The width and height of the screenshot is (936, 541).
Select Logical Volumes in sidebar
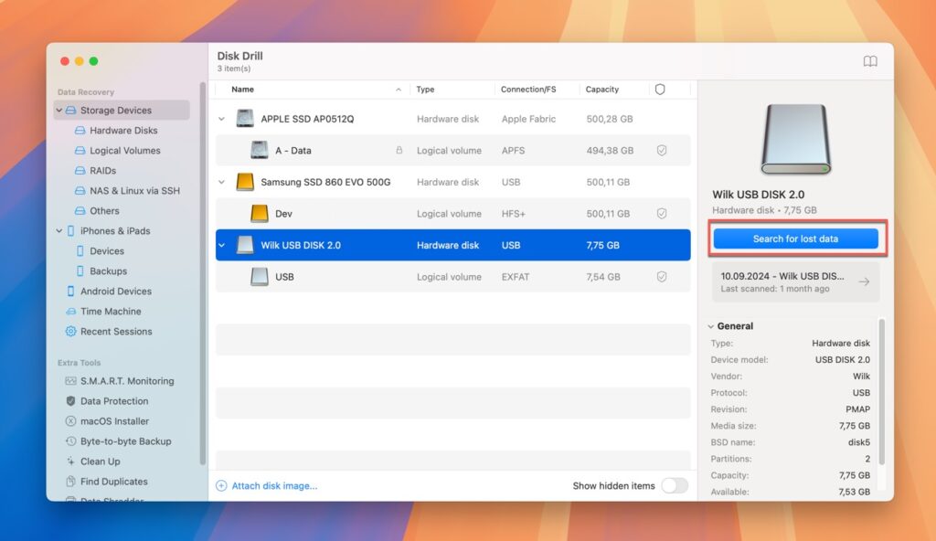124,151
